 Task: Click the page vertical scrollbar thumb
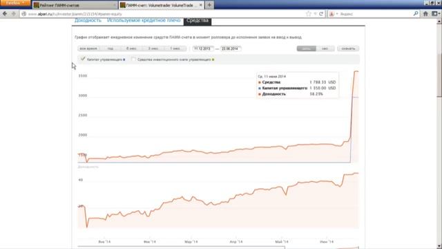439,75
